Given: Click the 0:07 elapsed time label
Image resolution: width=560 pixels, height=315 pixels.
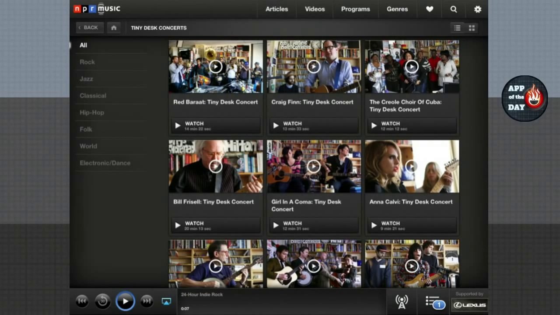Looking at the screenshot, I should (x=185, y=308).
